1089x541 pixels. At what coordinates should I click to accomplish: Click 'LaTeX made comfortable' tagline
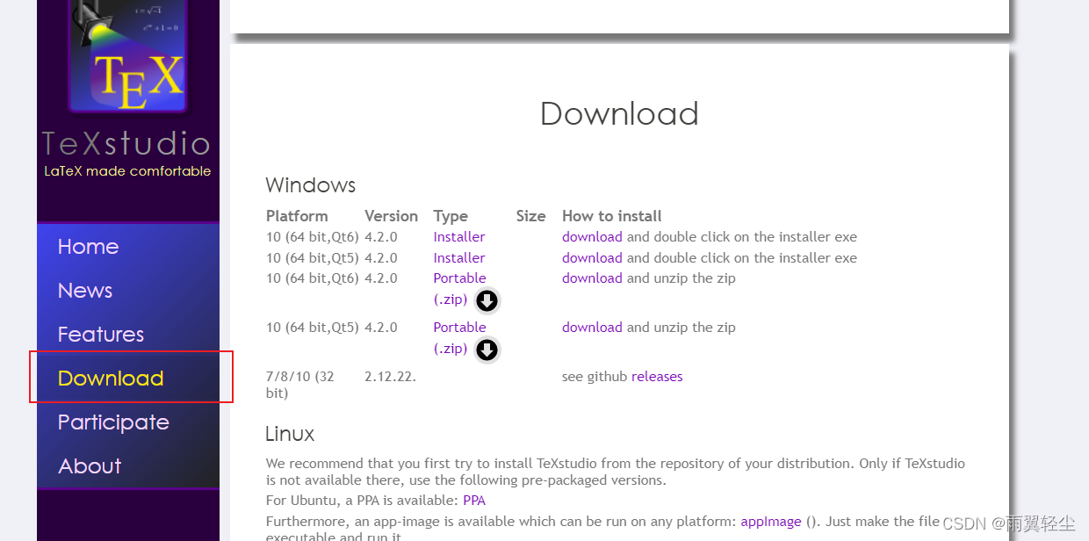127,171
